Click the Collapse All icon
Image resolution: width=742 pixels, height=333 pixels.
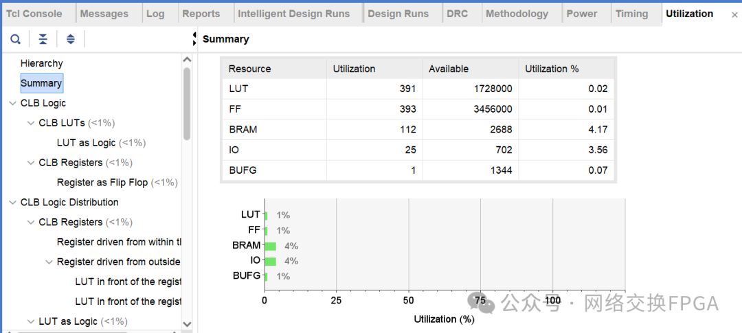click(43, 39)
